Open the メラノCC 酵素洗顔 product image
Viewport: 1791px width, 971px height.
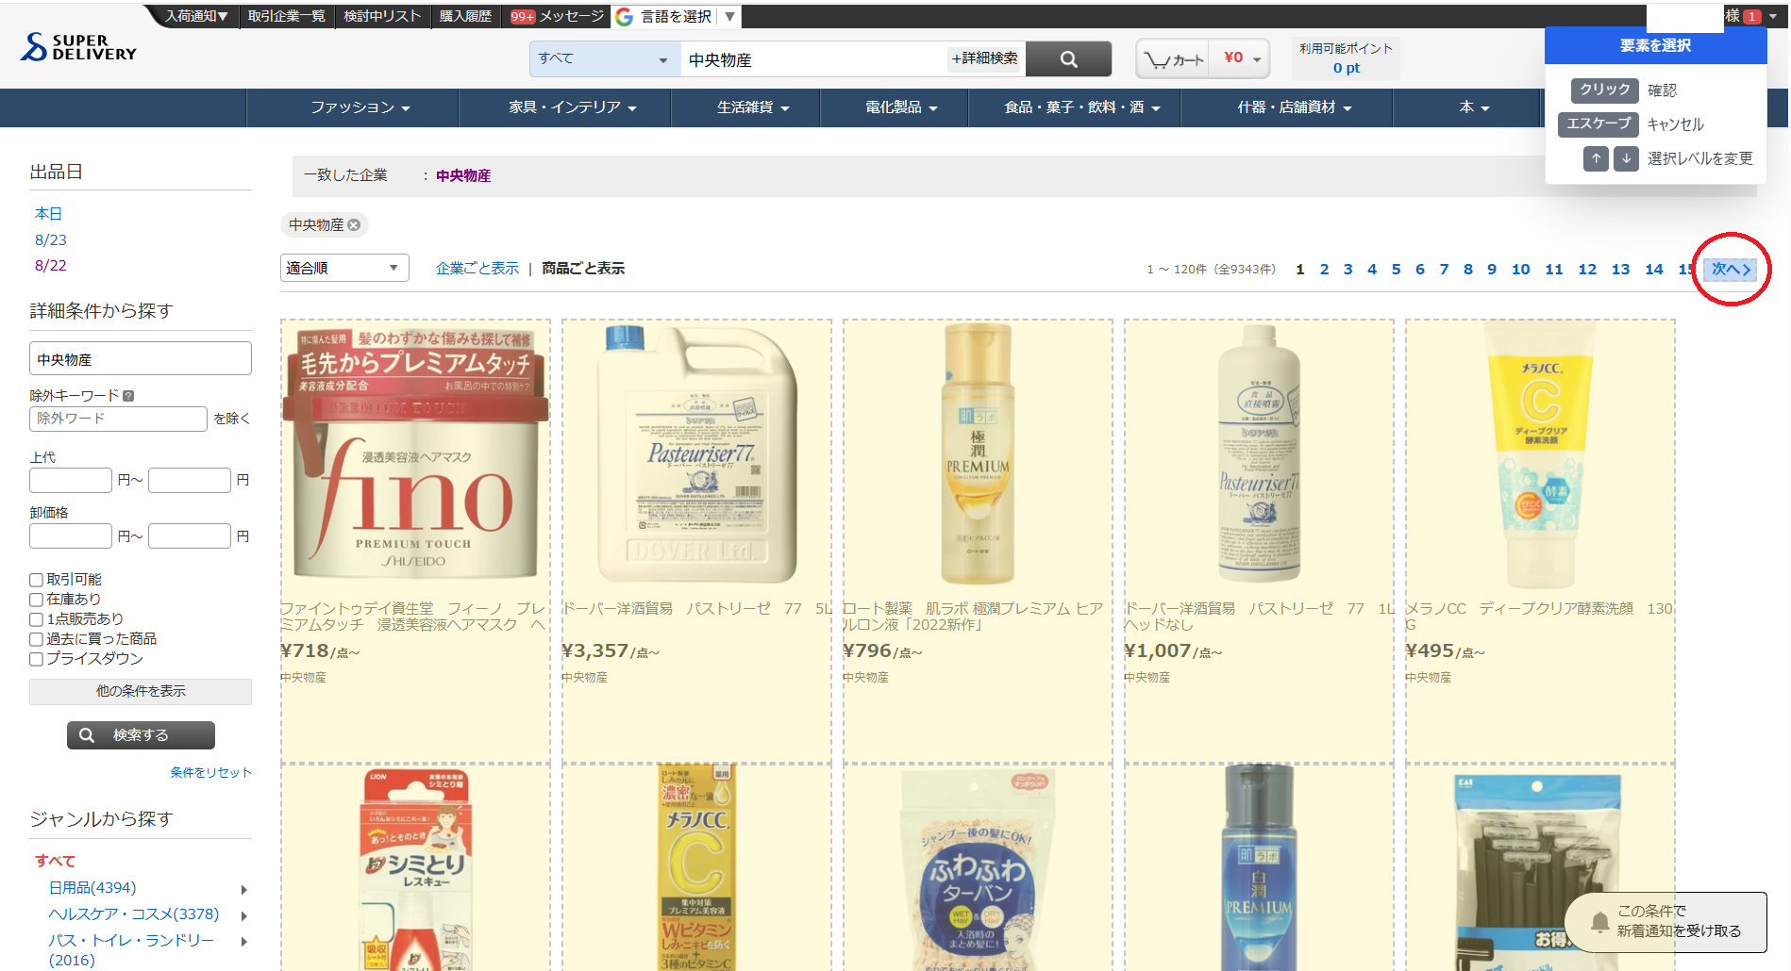click(1540, 455)
